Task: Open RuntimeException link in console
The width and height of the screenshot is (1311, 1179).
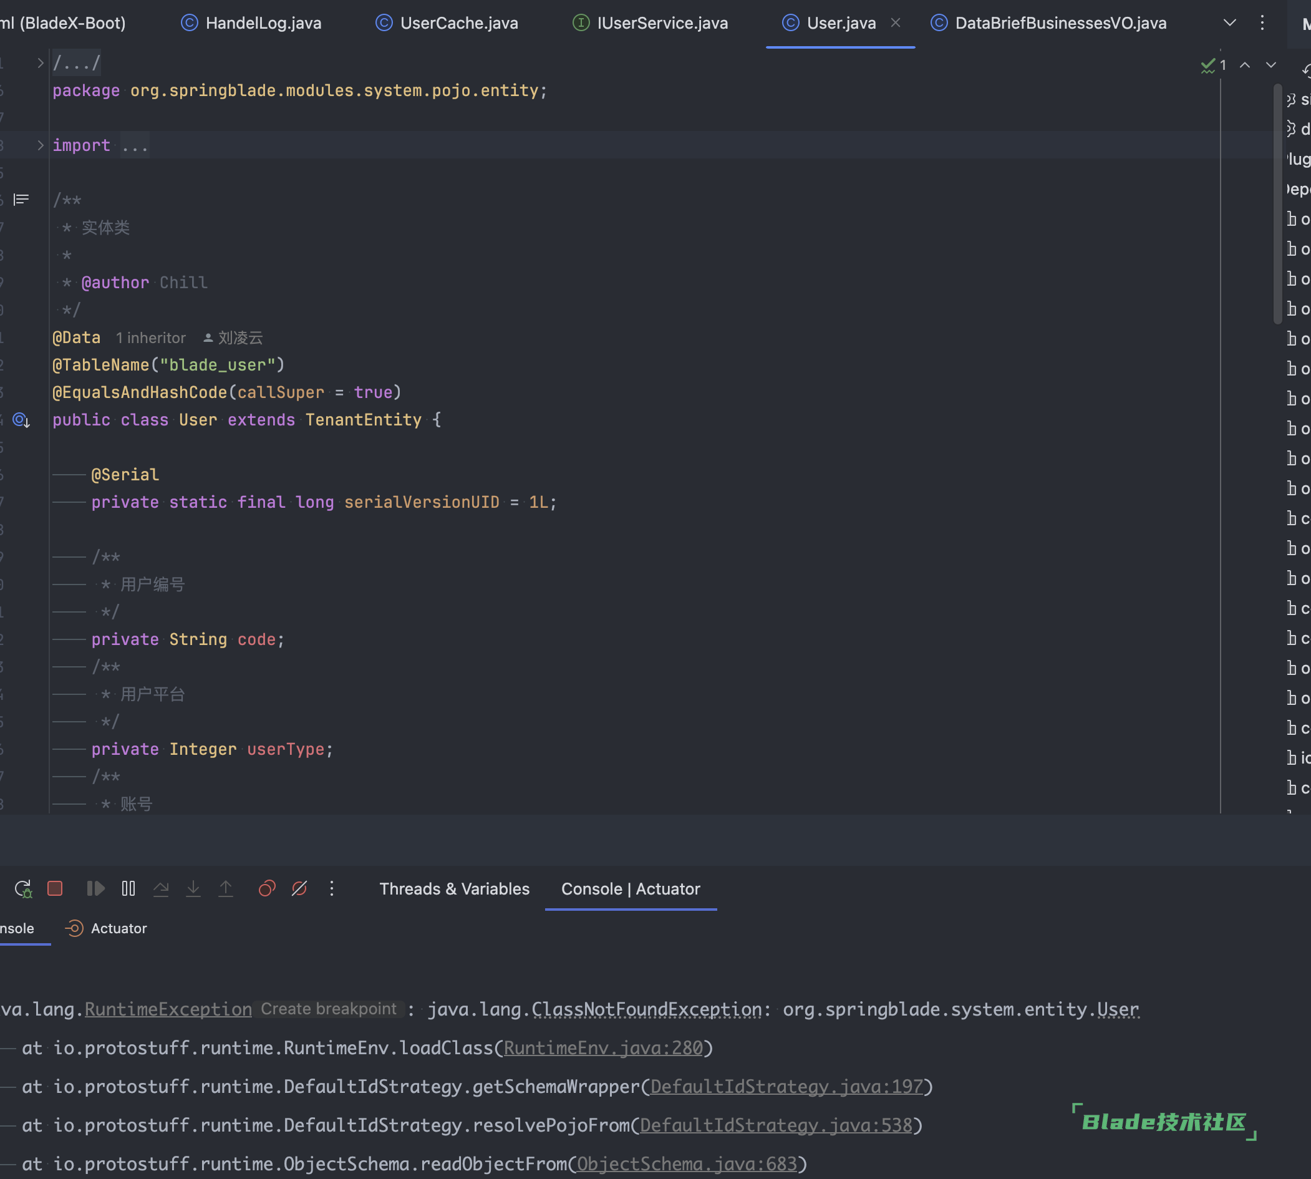Action: tap(168, 1009)
